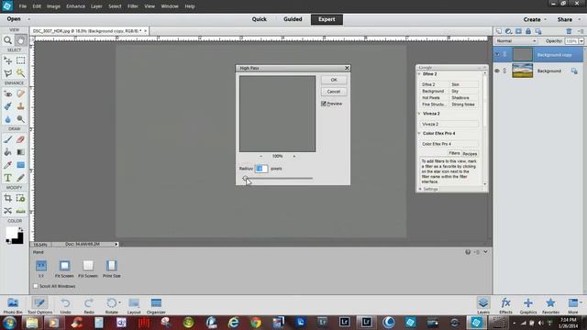Collapse the Color Efex Pro 4 section header
Image resolution: width=587 pixels, height=330 pixels.
click(419, 133)
